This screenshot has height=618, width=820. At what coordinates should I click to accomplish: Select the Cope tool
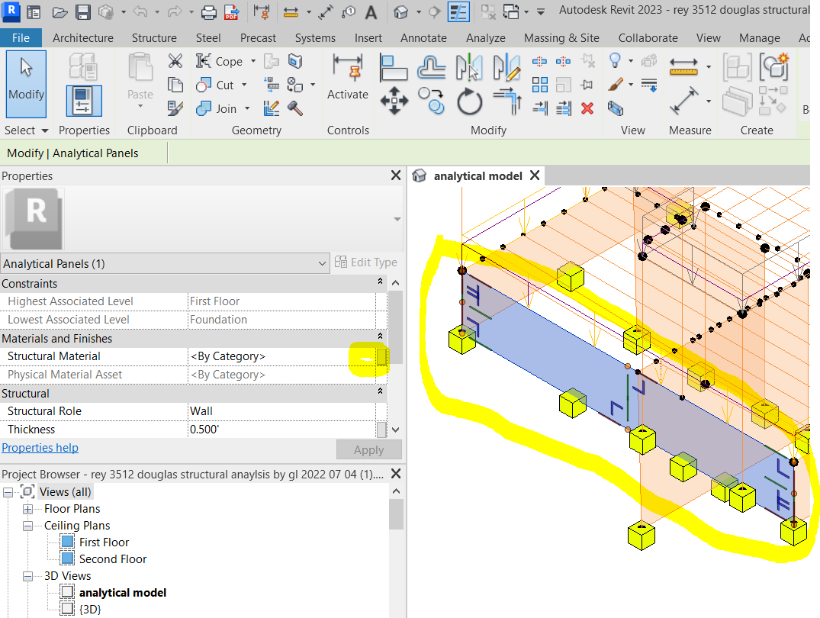pyautogui.click(x=221, y=60)
